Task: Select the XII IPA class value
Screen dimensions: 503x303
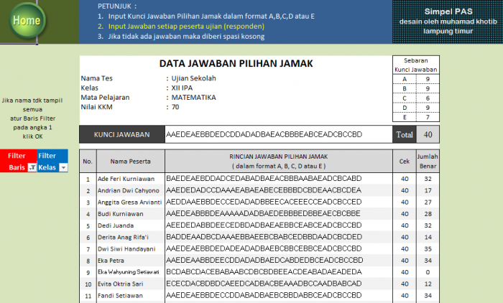Action: [x=182, y=88]
